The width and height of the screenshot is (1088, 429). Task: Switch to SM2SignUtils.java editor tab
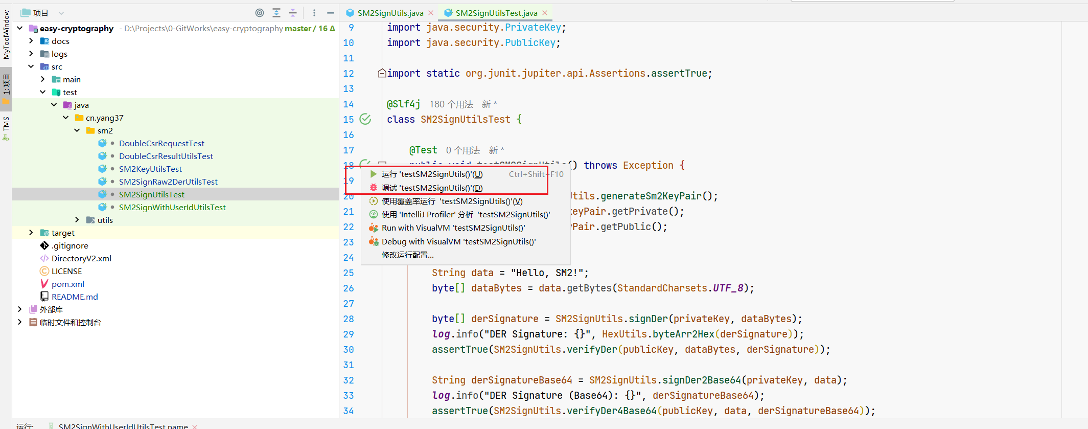pos(390,13)
